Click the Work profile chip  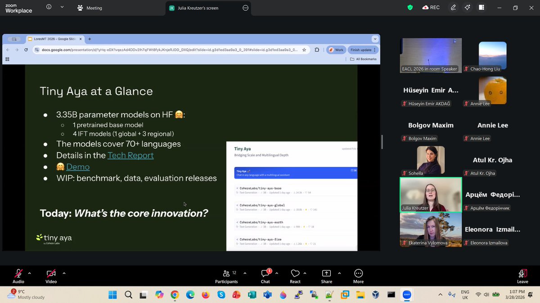coord(336,50)
